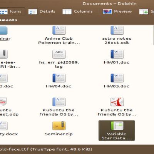Select the archive icon above 'e-jee-' label
Image resolution: width=154 pixels, height=154 pixels.
[3, 54]
